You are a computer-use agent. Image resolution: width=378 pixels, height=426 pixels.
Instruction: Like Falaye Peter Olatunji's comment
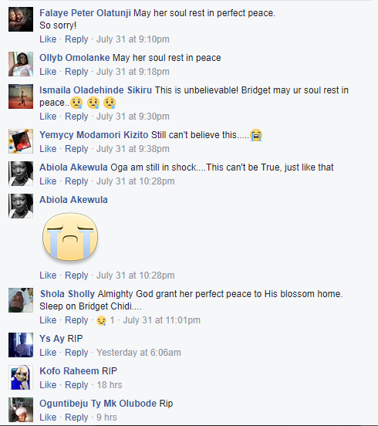[x=48, y=39]
